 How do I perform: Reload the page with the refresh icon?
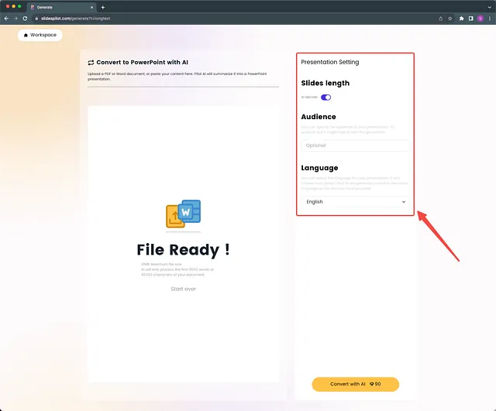click(25, 19)
